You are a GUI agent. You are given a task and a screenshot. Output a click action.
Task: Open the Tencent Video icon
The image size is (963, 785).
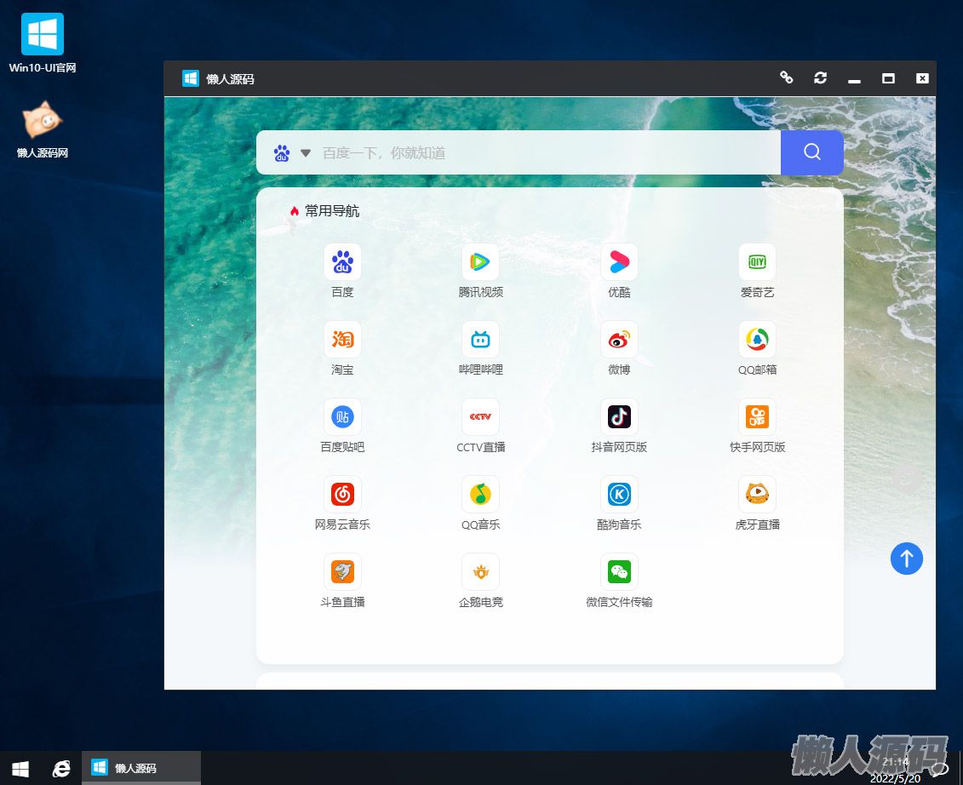tap(480, 262)
